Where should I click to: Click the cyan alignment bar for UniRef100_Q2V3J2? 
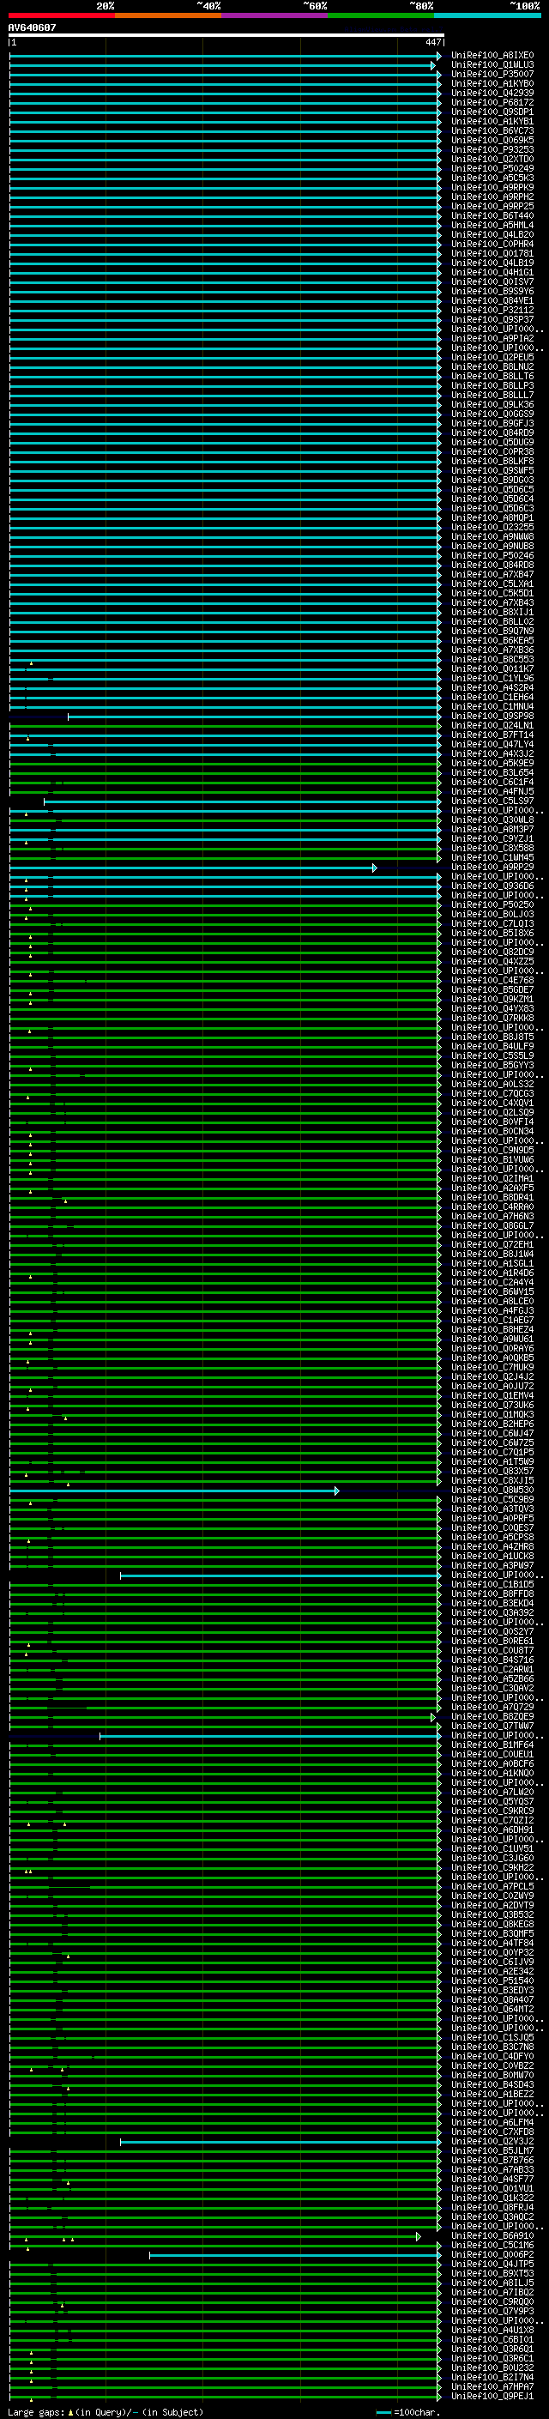point(279,2142)
